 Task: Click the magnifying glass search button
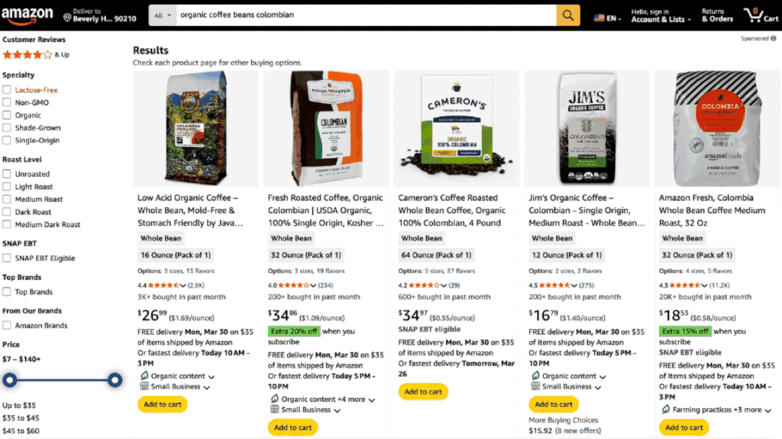(568, 15)
